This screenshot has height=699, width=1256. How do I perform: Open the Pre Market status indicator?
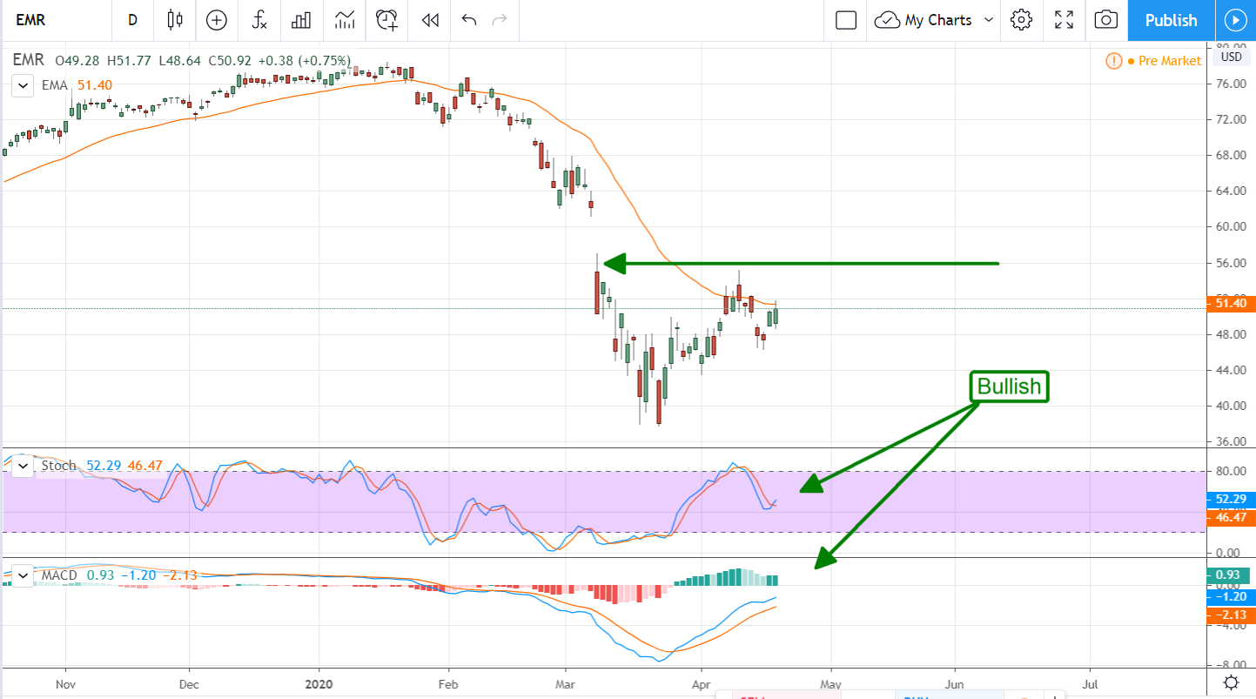pos(1153,61)
